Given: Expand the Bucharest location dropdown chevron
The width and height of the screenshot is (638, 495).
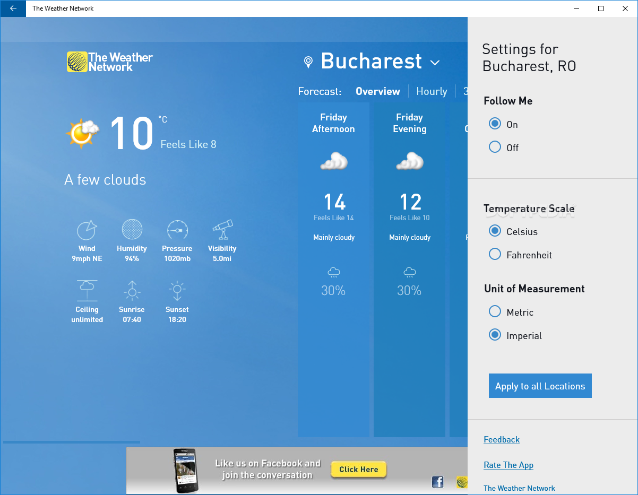Looking at the screenshot, I should coord(435,63).
